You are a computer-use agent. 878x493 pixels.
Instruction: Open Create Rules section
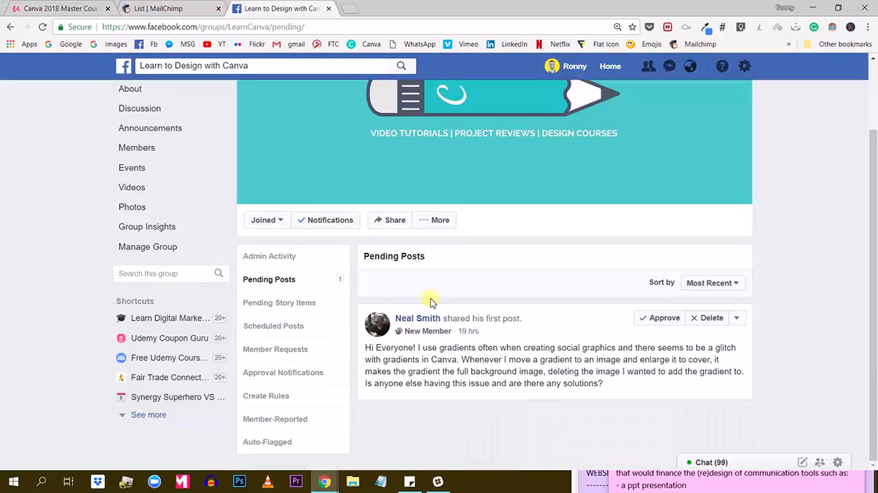coord(266,396)
